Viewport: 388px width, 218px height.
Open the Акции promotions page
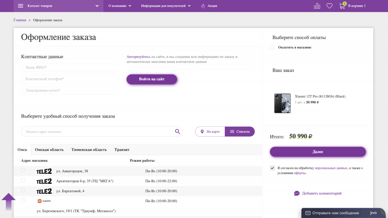pos(212,6)
